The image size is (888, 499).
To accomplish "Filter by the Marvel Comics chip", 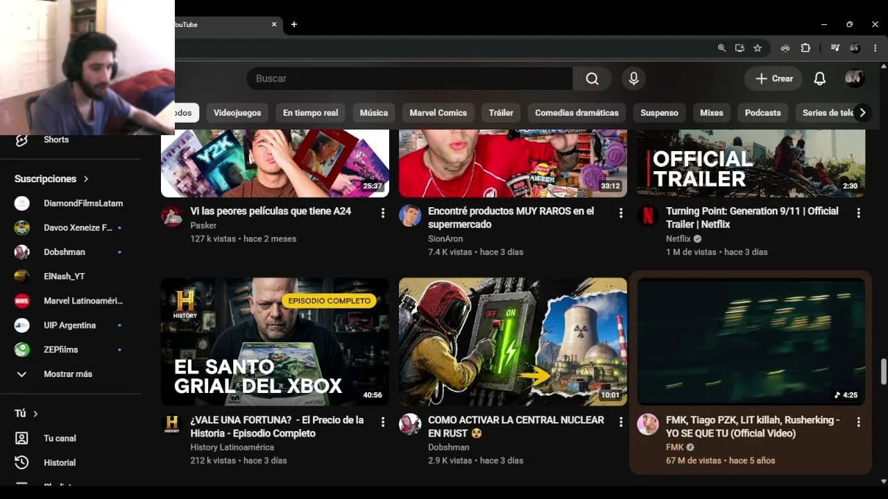I will click(438, 112).
